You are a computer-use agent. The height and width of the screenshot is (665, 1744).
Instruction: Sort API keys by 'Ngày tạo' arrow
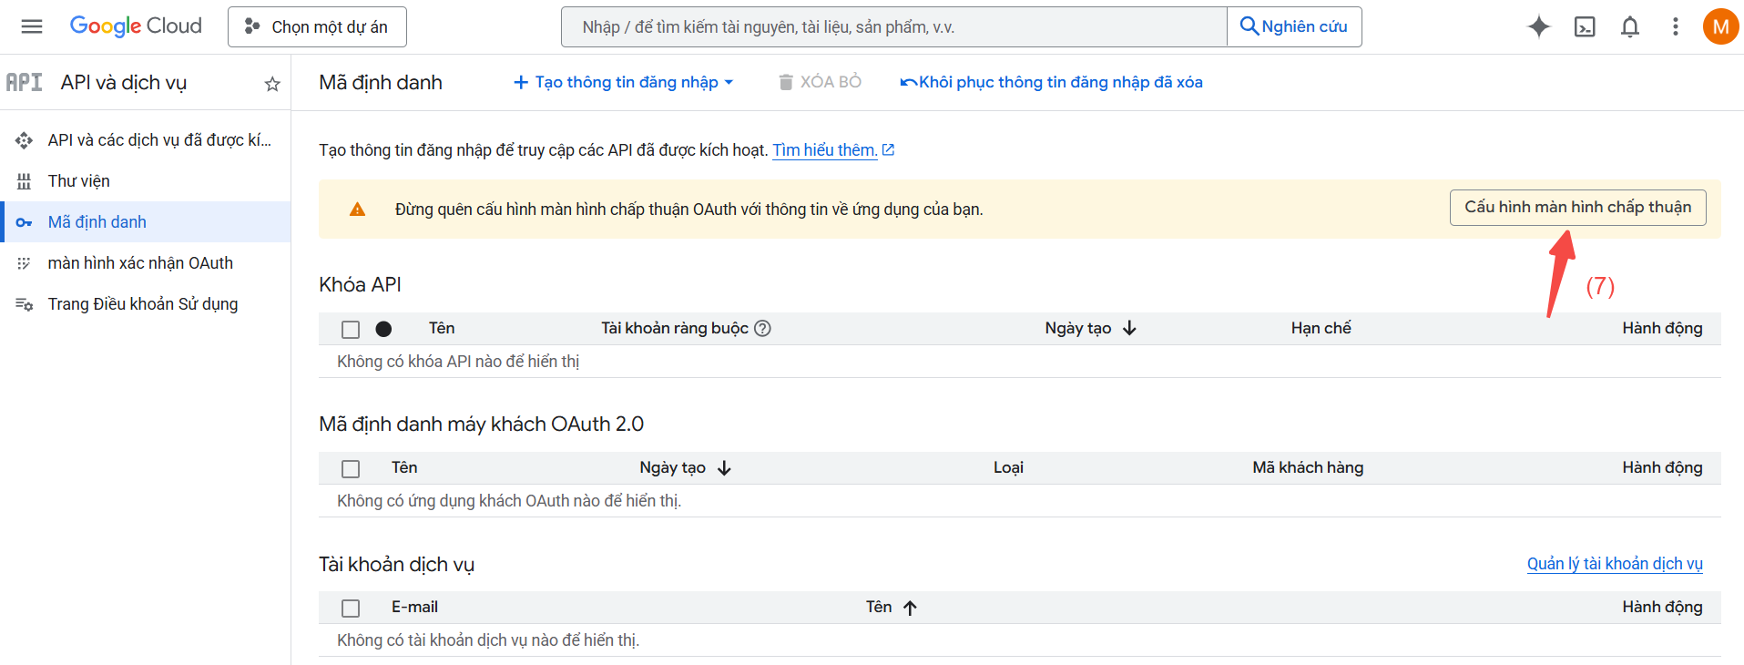pyautogui.click(x=1129, y=328)
